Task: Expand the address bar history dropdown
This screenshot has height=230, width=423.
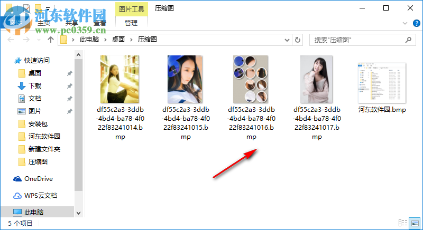Action: point(287,40)
